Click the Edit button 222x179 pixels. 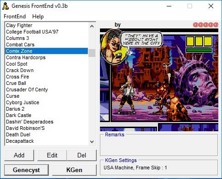52,155
